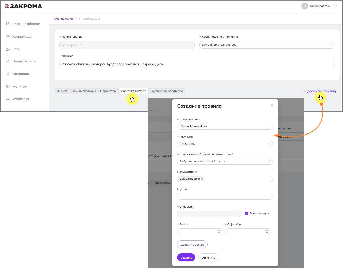Click the info icon in Bucket field
This screenshot has height=269, width=343.
coord(219,231)
